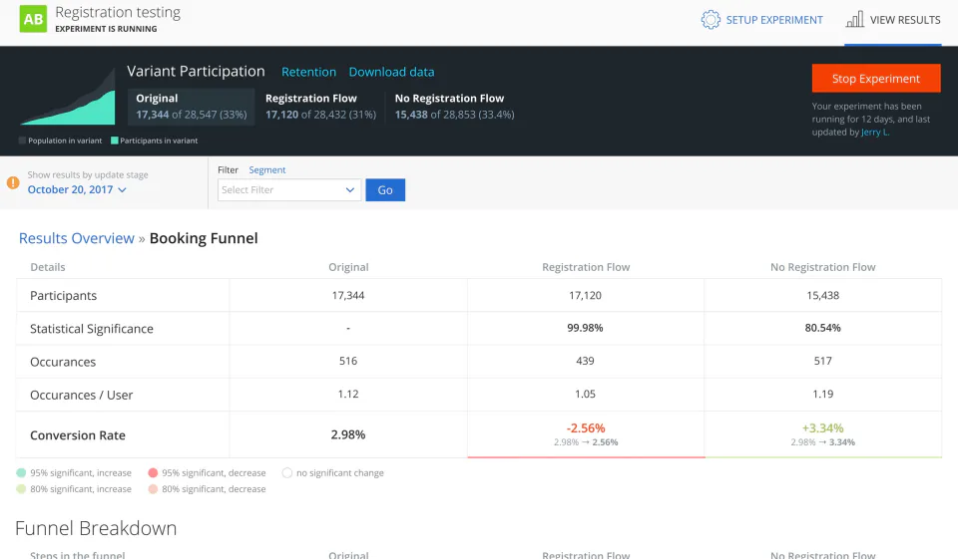958x559 pixels.
Task: Open the Setup Experiment tab
Action: 761,20
